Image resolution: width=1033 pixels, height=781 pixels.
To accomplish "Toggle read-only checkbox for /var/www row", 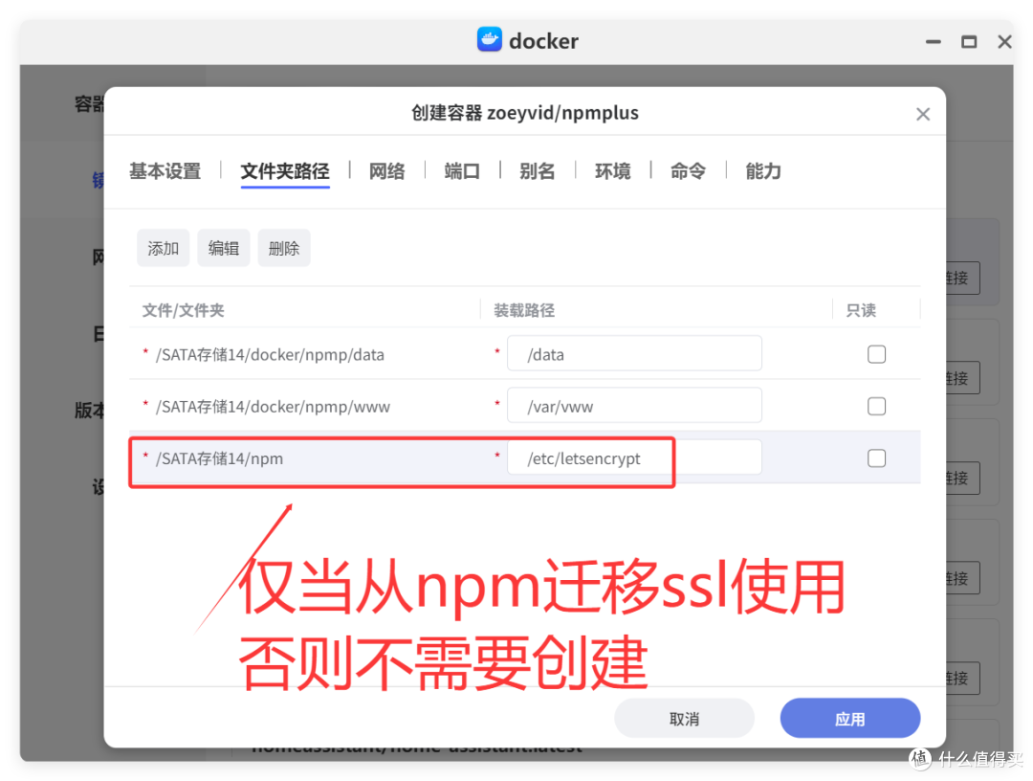I will coord(876,406).
